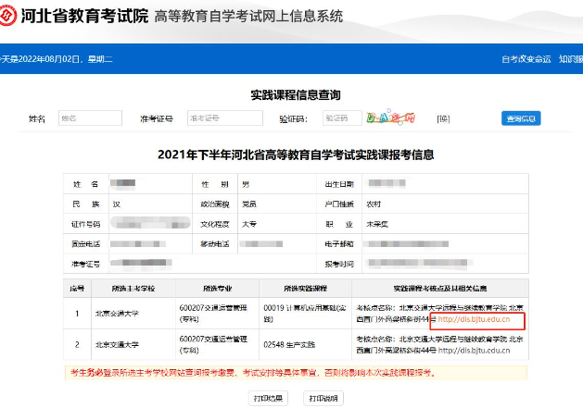Click the red warning notice text
The height and width of the screenshot is (408, 583).
click(252, 372)
